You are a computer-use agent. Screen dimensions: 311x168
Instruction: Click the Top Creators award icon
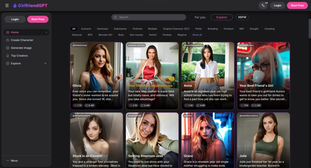tap(8, 56)
